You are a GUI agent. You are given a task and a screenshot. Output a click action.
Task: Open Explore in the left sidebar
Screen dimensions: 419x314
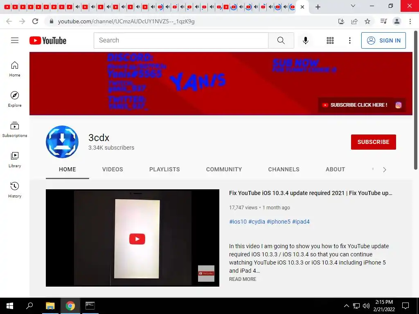coord(15,99)
